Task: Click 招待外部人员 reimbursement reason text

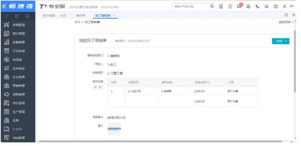Action: click(x=117, y=117)
